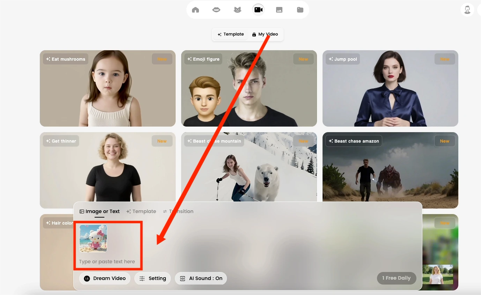
Task: Open the lips lip-sync icon in navigation
Action: click(x=216, y=10)
